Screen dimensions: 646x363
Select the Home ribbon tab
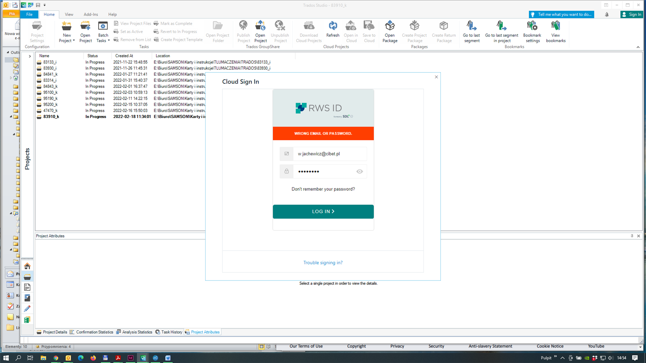(x=49, y=14)
